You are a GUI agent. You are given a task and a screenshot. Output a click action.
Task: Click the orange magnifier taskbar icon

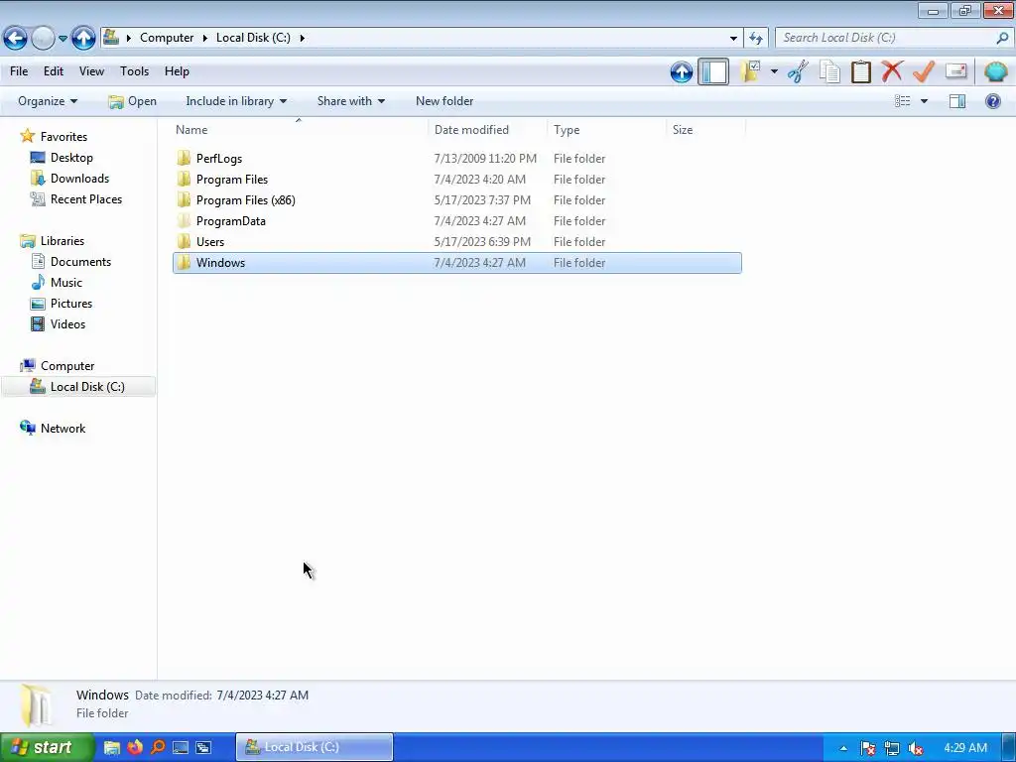158,747
